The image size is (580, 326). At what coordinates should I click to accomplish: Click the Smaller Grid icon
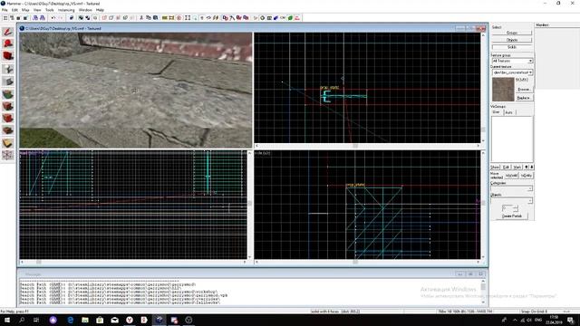point(18,18)
